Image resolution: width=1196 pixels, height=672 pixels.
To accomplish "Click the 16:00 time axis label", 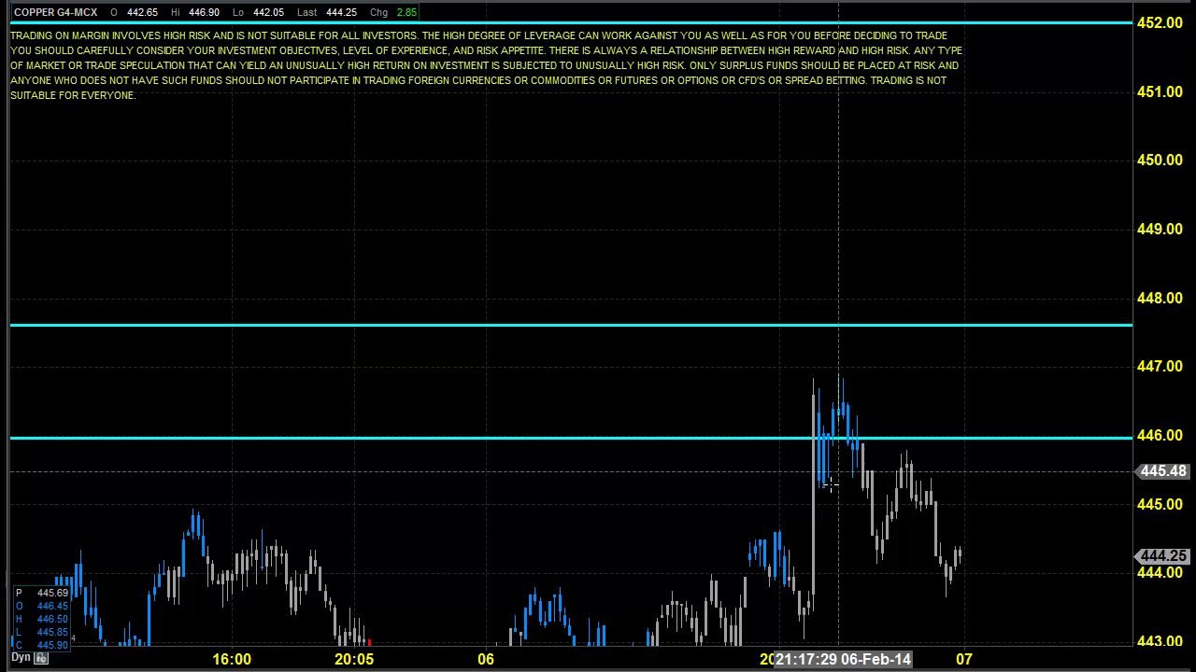I will [232, 660].
